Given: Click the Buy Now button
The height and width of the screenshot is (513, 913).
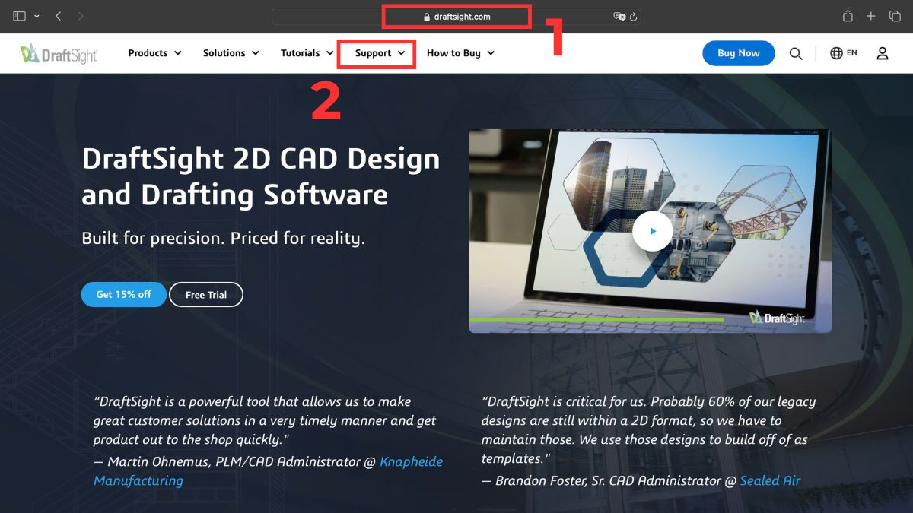Looking at the screenshot, I should click(x=738, y=53).
